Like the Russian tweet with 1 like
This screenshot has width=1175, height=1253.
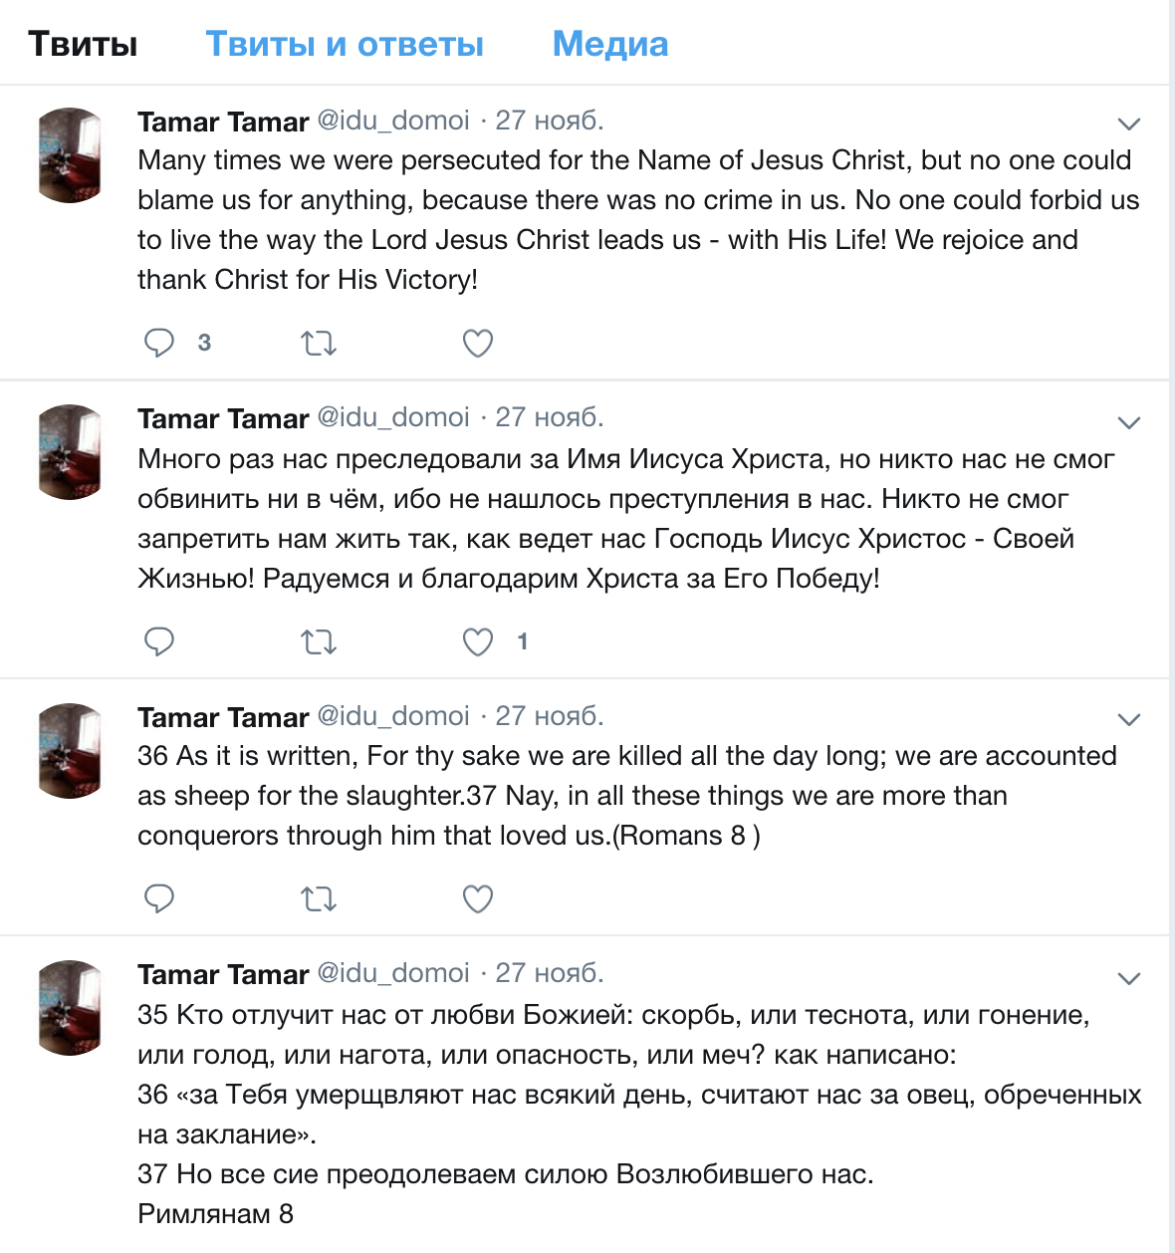click(478, 642)
